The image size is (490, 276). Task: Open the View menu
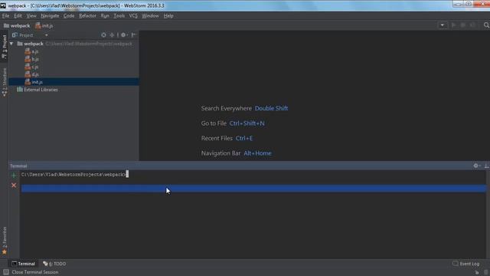pos(31,15)
